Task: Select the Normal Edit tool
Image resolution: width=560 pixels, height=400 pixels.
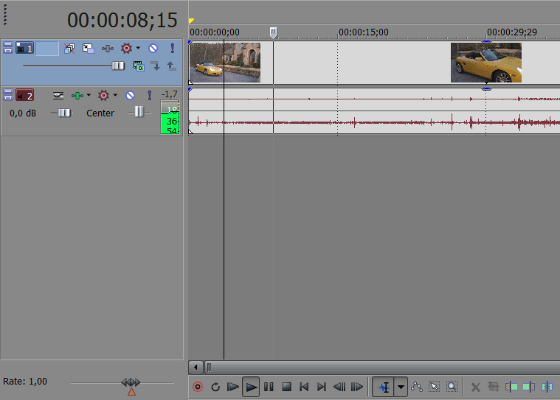Action: click(x=383, y=387)
